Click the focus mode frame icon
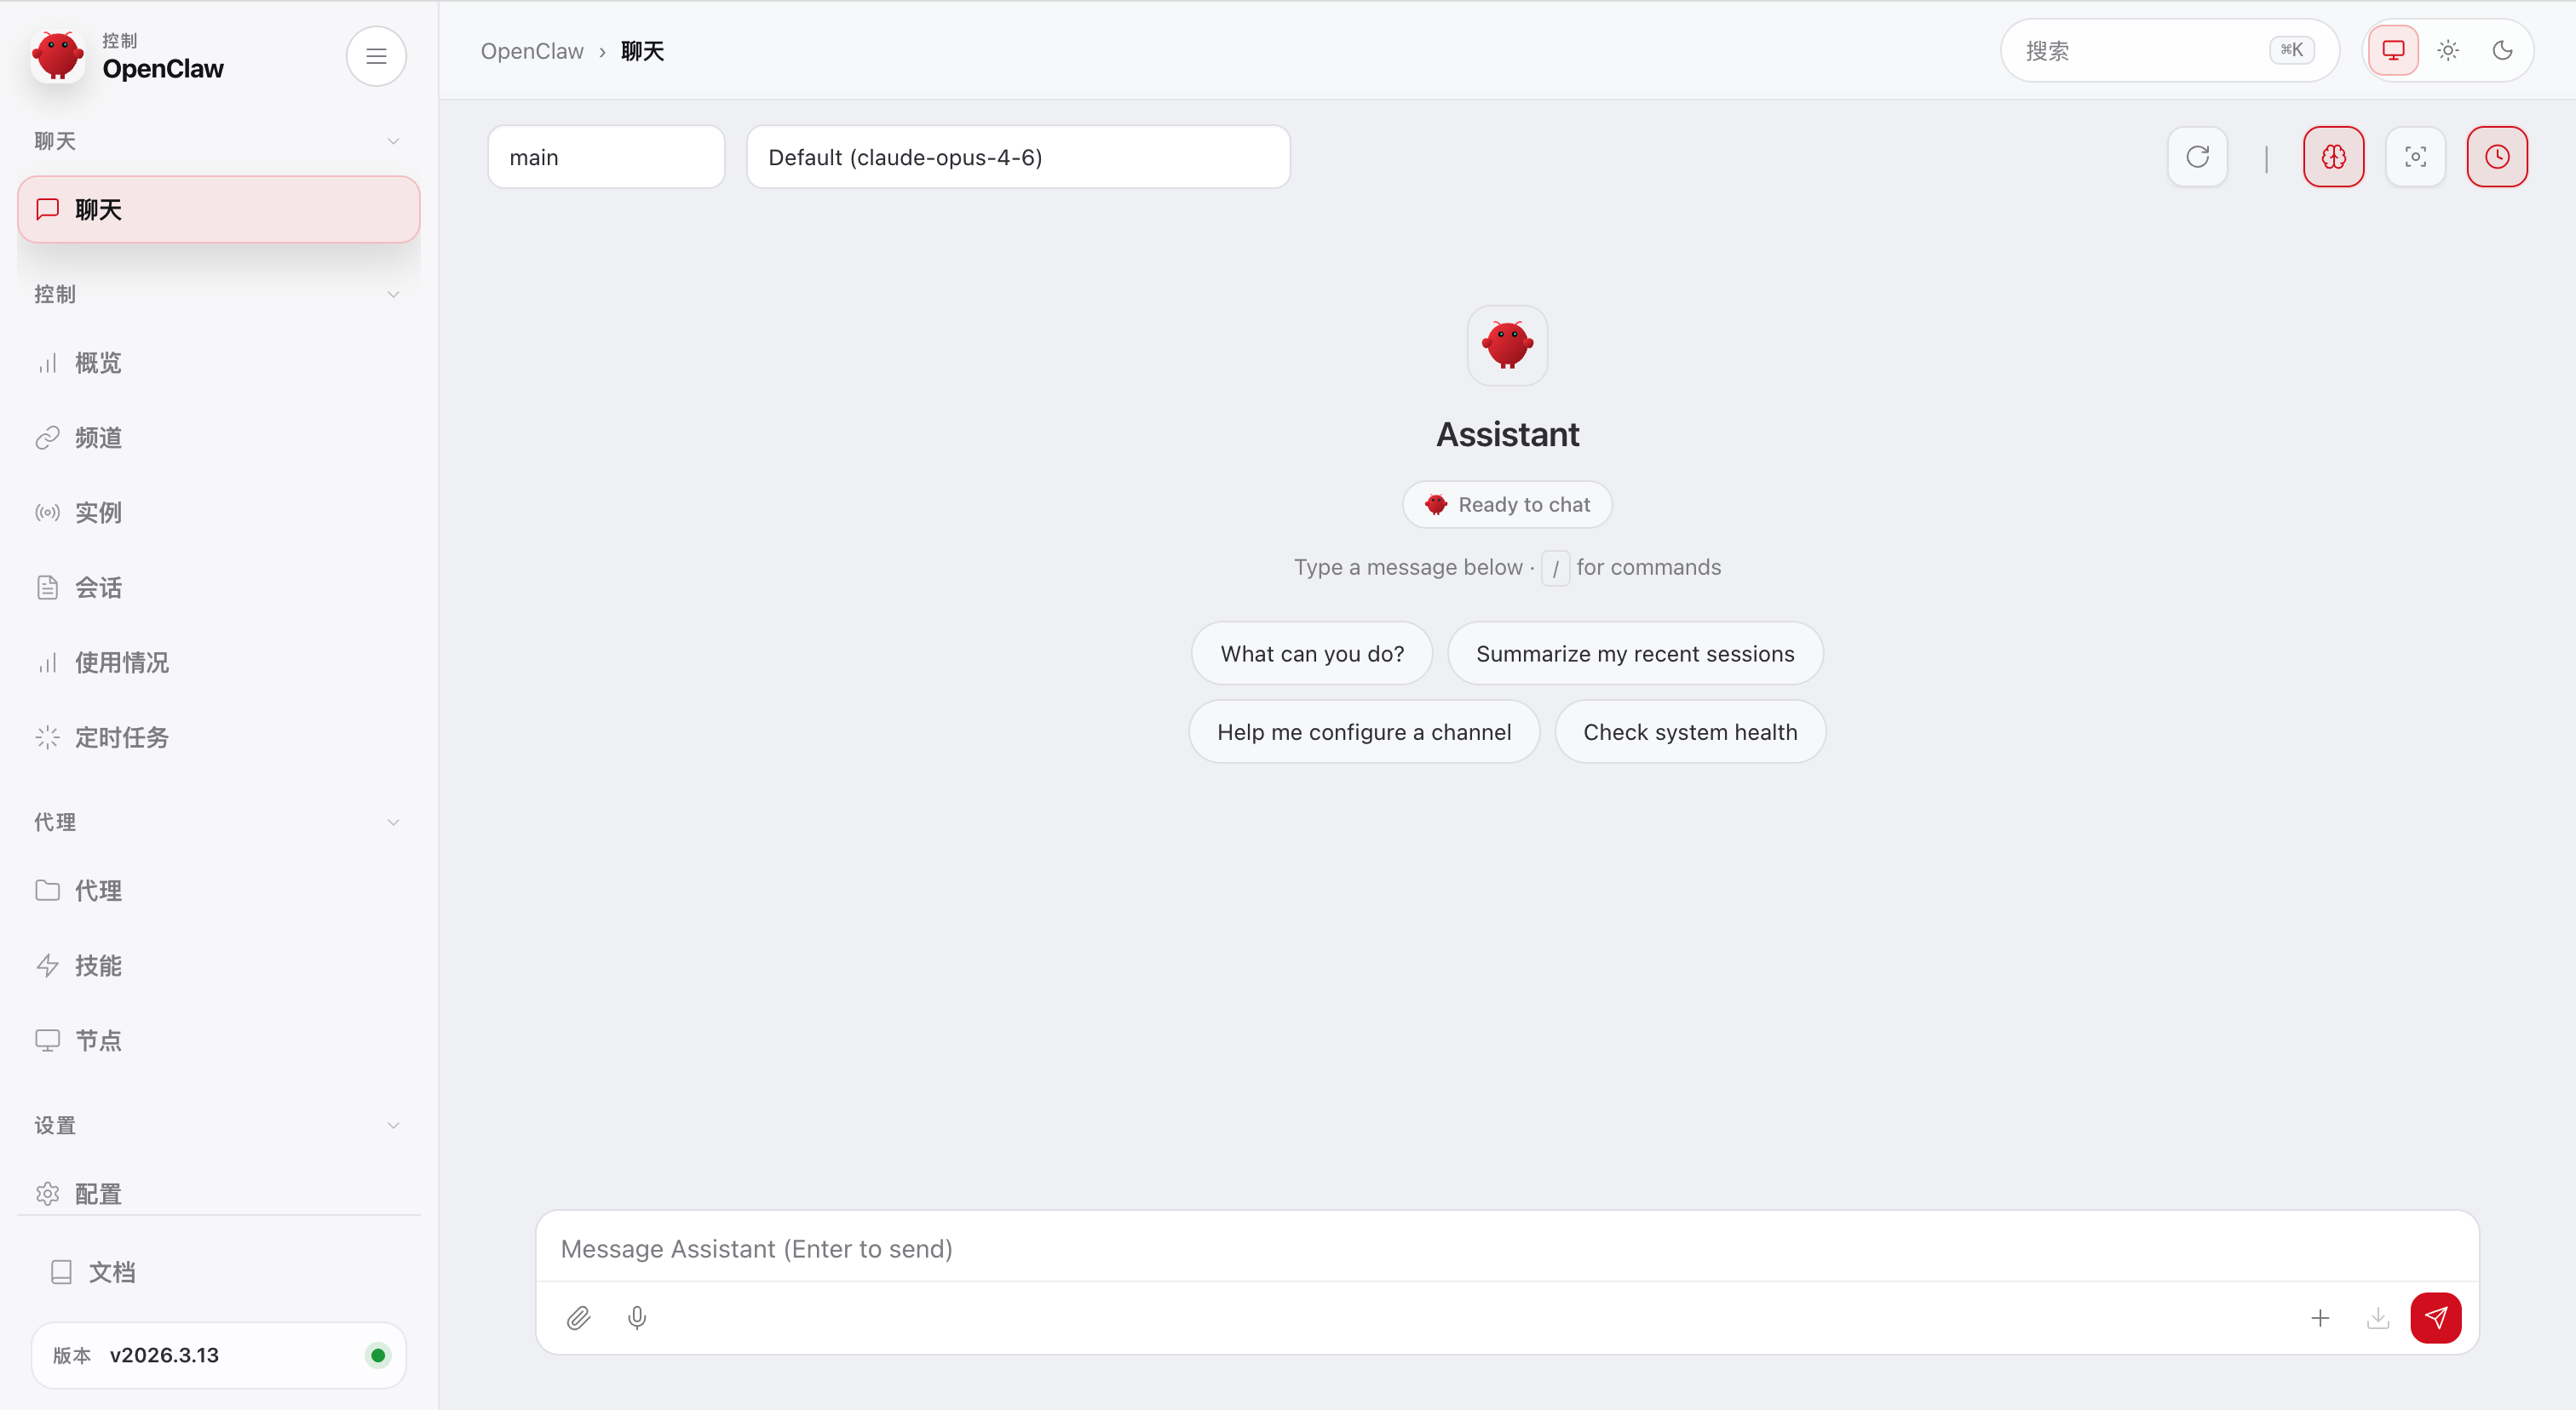This screenshot has width=2576, height=1410. [x=2415, y=157]
